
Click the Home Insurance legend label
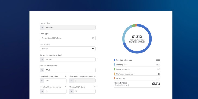123,69
